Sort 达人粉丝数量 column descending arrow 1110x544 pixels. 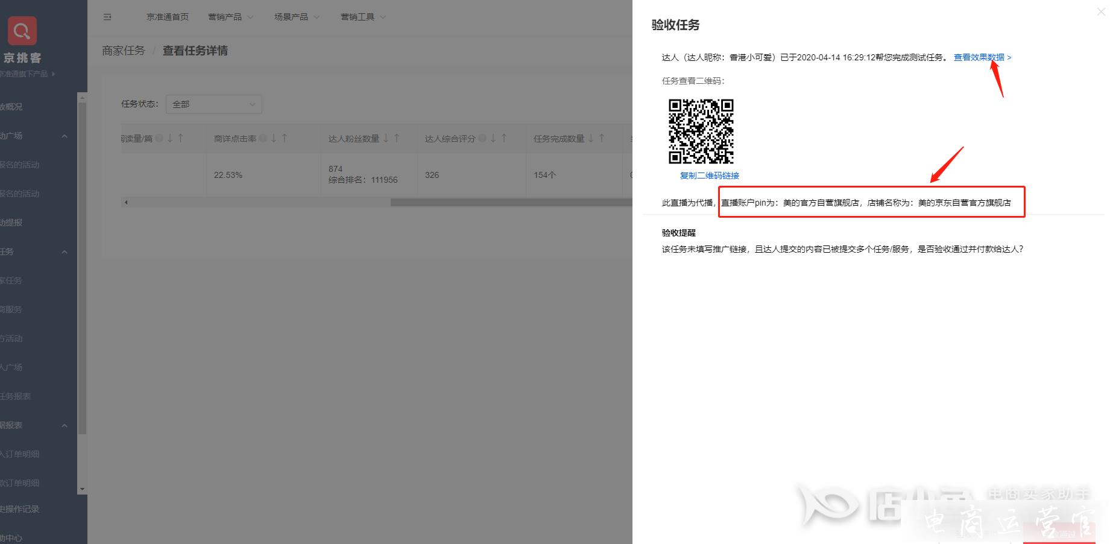coord(386,138)
